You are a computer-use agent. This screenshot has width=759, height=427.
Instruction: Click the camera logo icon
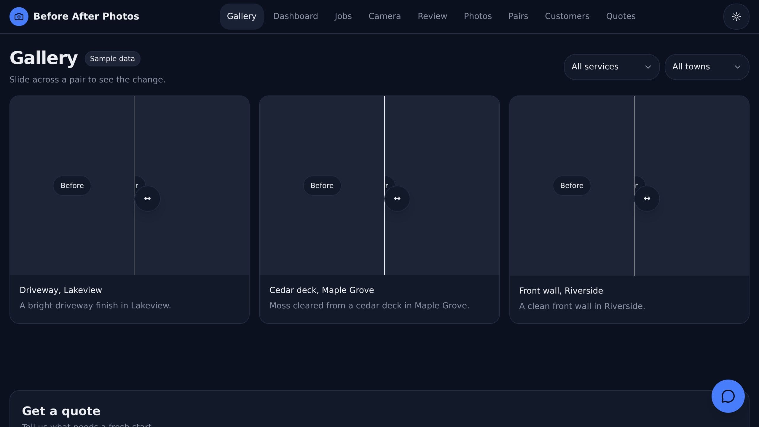(x=19, y=17)
